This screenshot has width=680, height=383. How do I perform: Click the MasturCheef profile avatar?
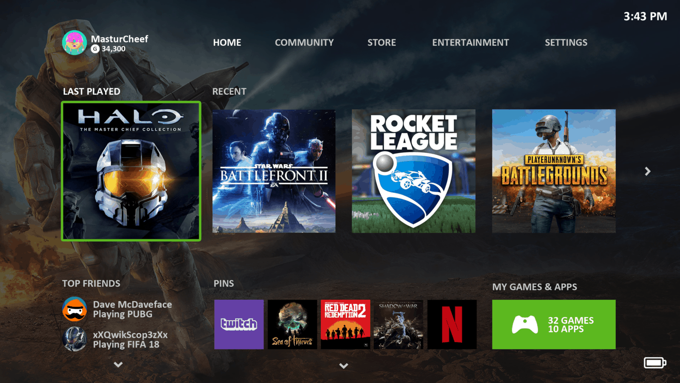point(74,43)
